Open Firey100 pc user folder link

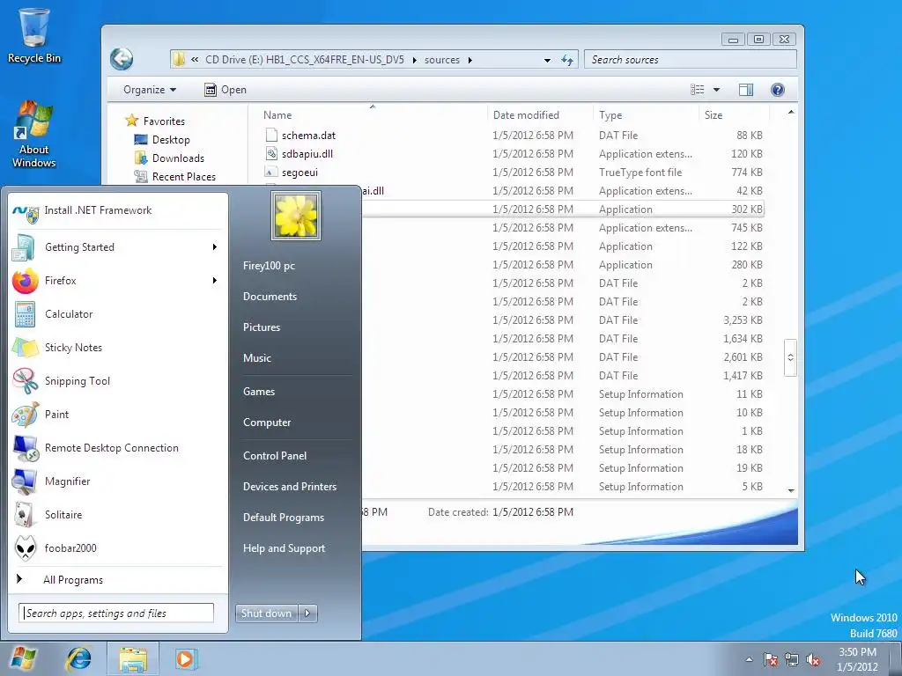click(269, 266)
